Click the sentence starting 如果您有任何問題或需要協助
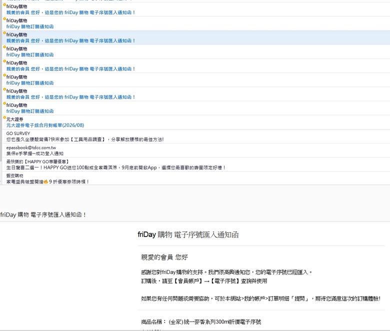 tap(260, 298)
